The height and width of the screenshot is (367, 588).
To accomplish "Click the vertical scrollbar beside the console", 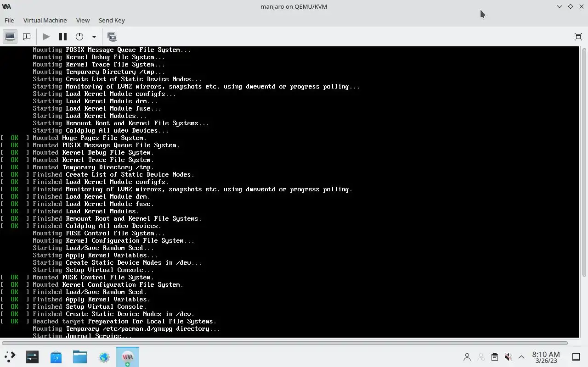I will (584, 161).
